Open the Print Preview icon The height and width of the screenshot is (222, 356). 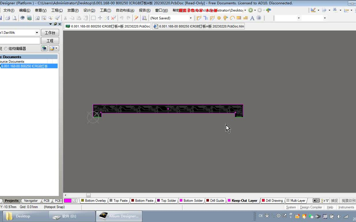14,18
